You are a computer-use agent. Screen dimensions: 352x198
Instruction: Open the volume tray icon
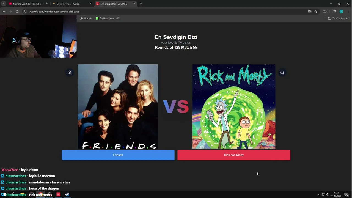[x=328, y=194]
